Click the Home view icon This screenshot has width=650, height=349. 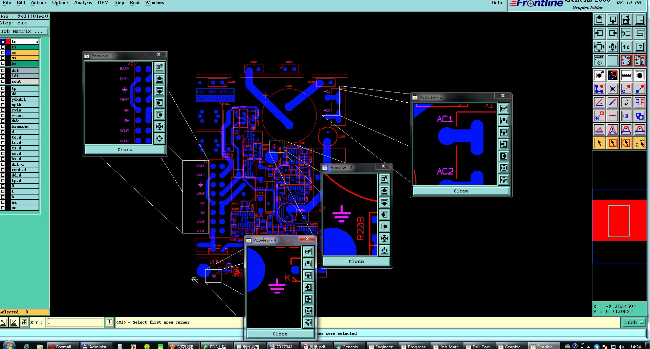coord(626,20)
